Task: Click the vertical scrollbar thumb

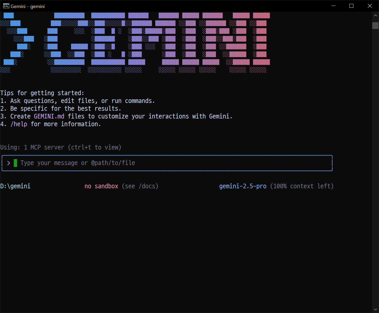Action: click(375, 25)
